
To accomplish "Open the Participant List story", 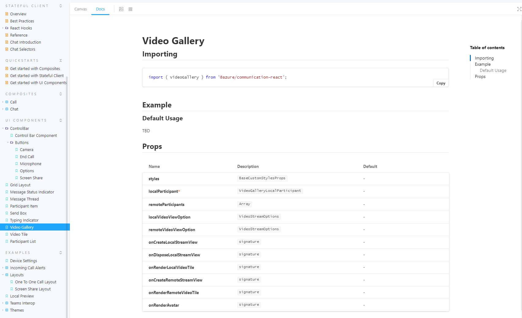I will (x=23, y=241).
